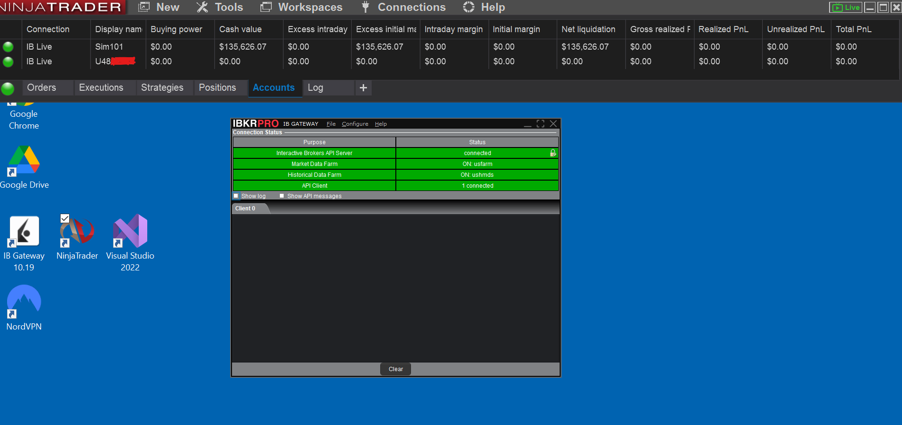Open NinjaTrader Help menu
The height and width of the screenshot is (425, 902).
tap(484, 7)
